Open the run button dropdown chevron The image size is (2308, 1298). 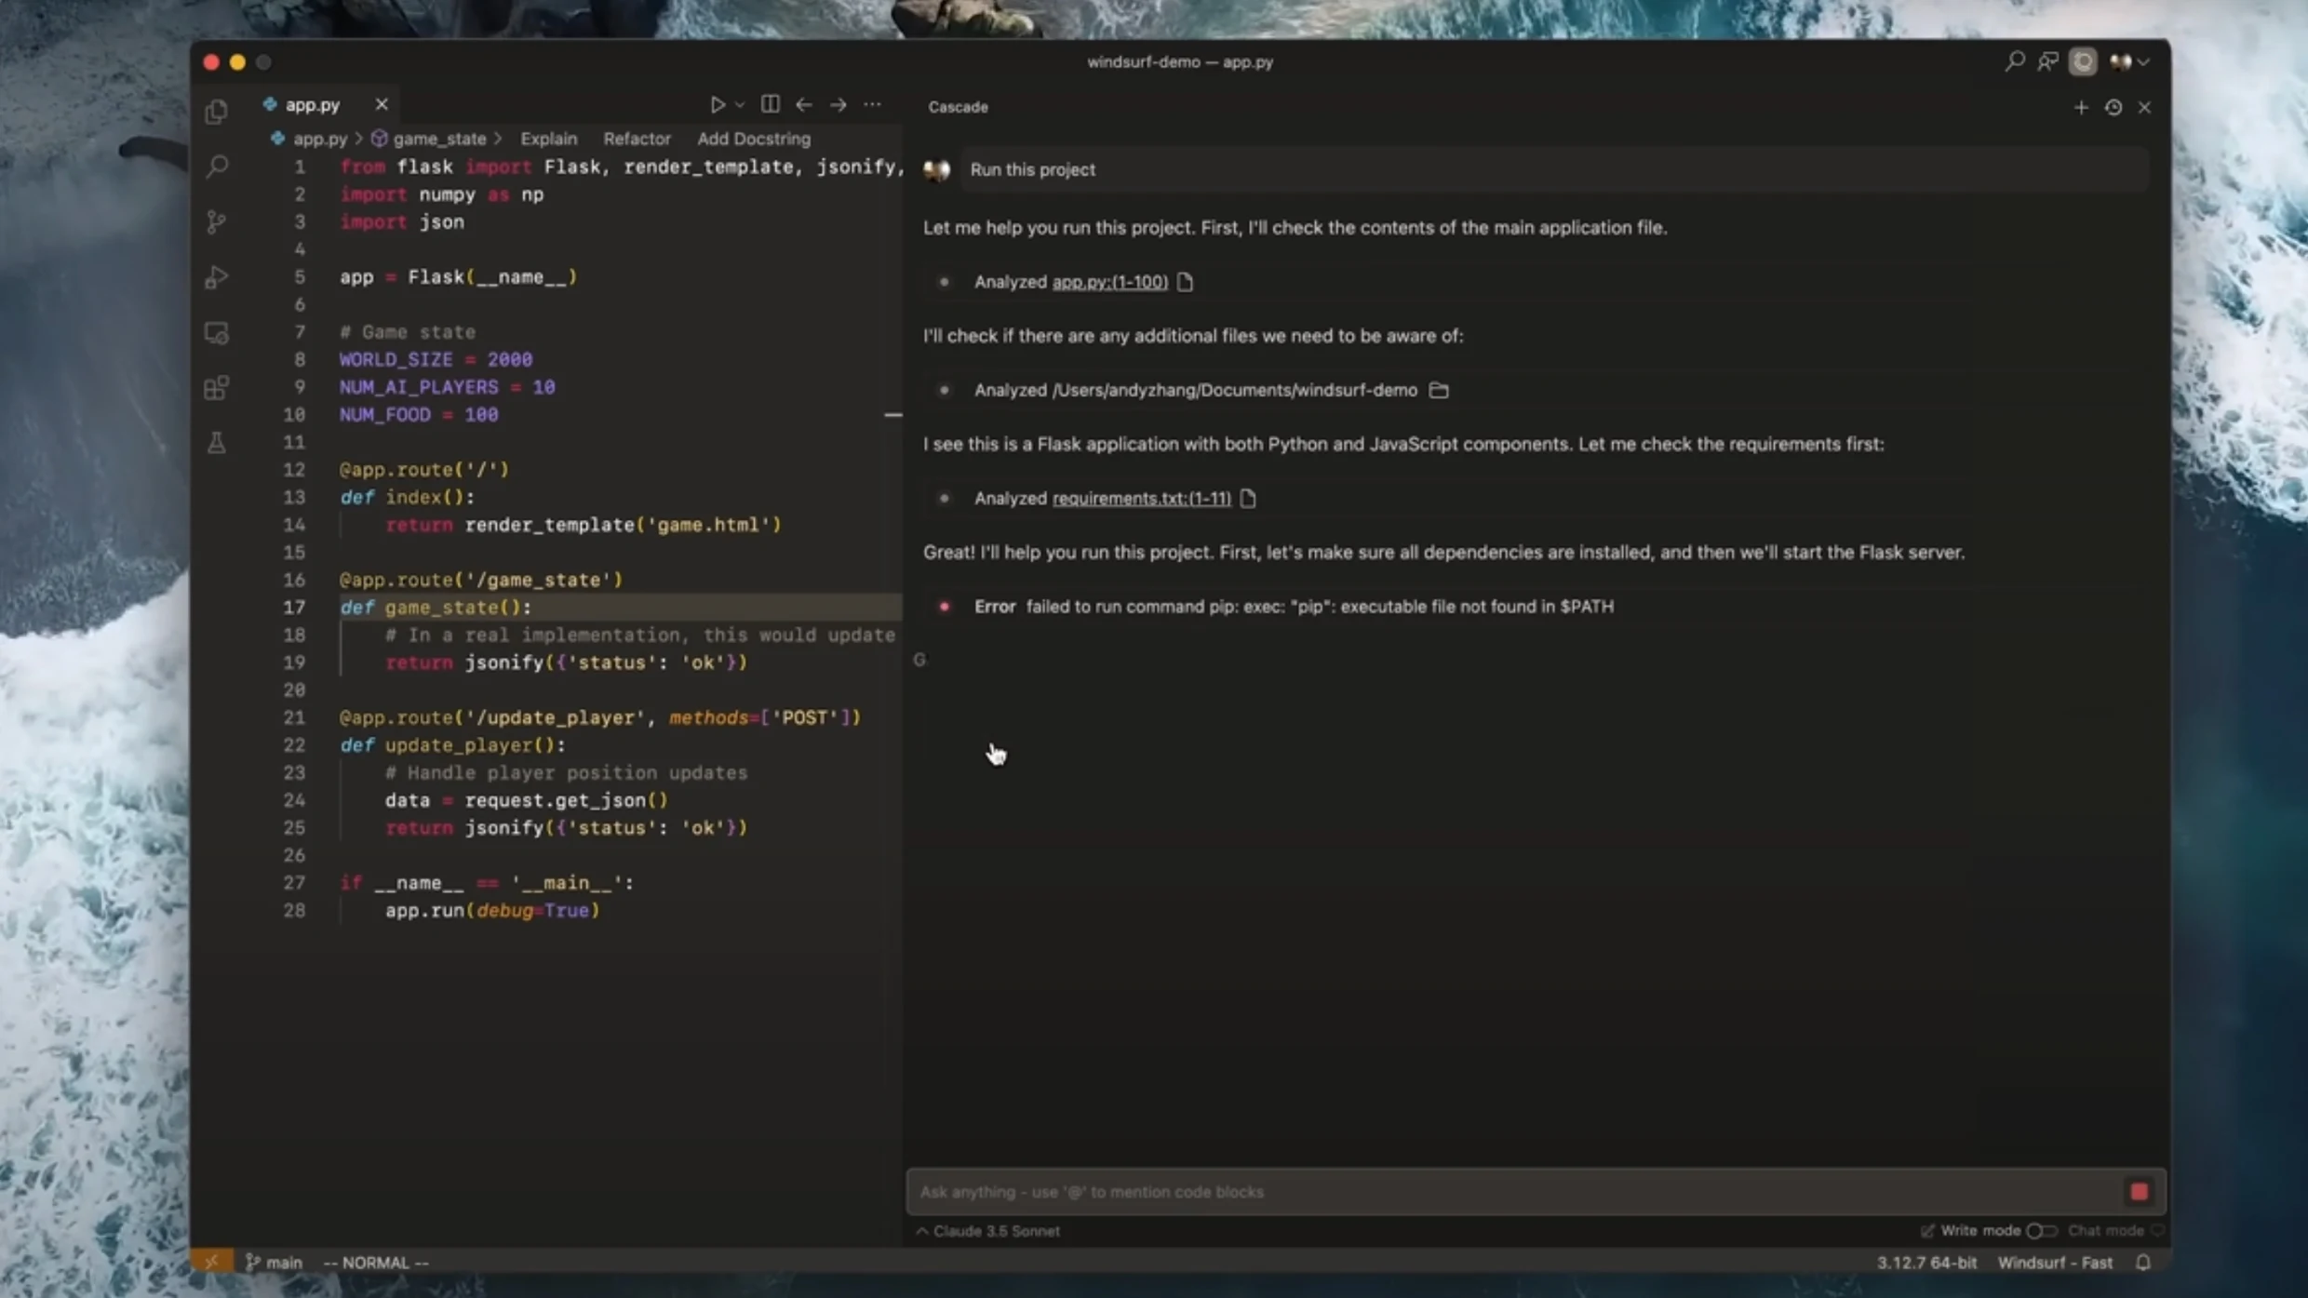tap(740, 104)
